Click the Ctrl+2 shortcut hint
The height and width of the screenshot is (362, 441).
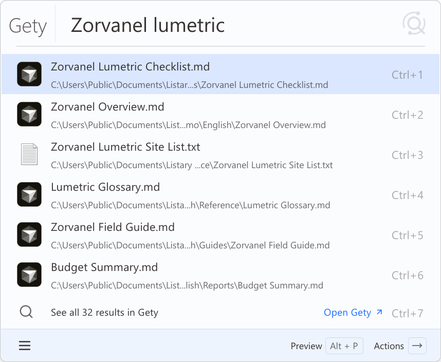(407, 115)
